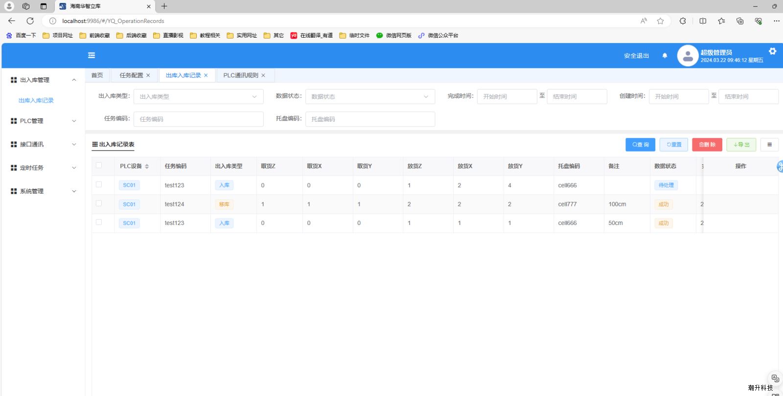
Task: Collapse the sidebar with the hamburger icon
Action: (x=92, y=55)
